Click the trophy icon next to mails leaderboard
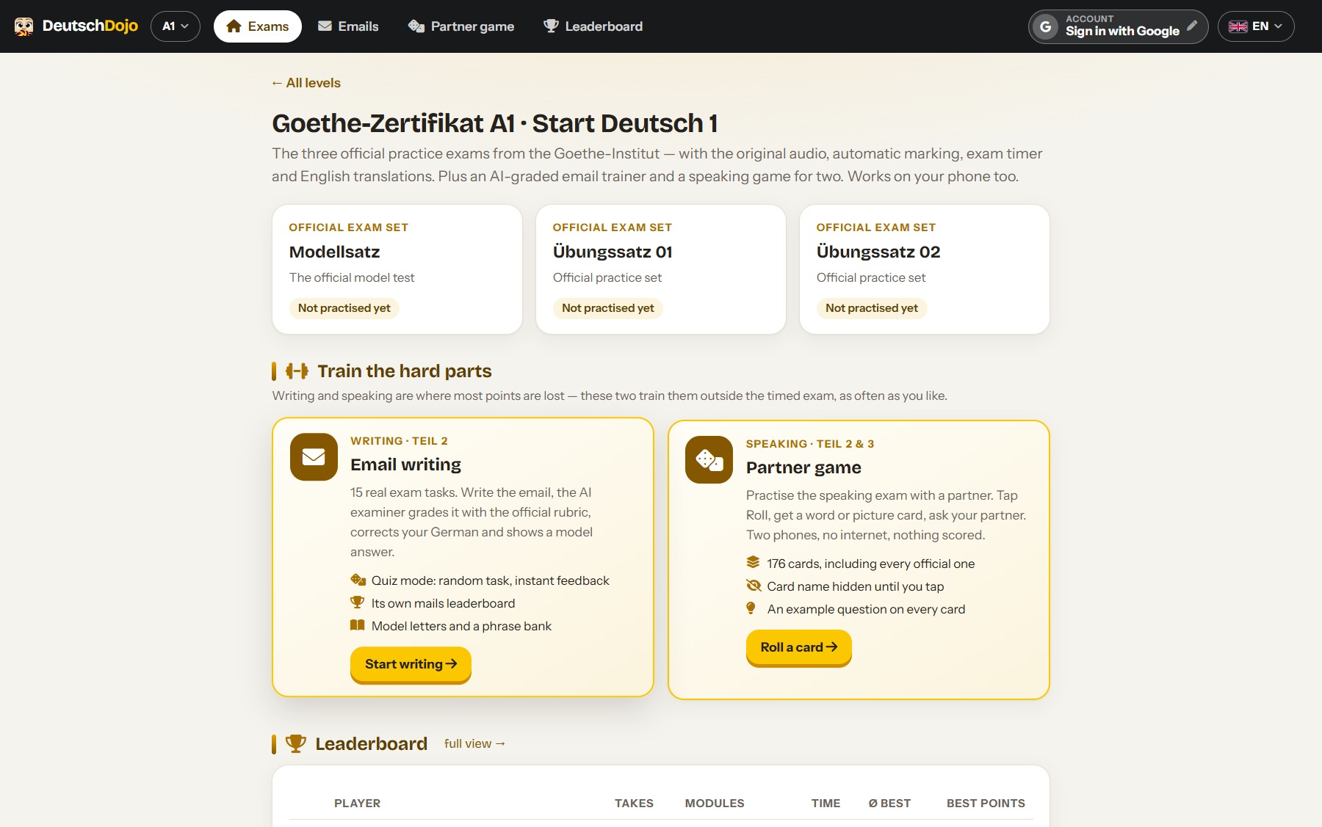The height and width of the screenshot is (827, 1322). (x=358, y=602)
